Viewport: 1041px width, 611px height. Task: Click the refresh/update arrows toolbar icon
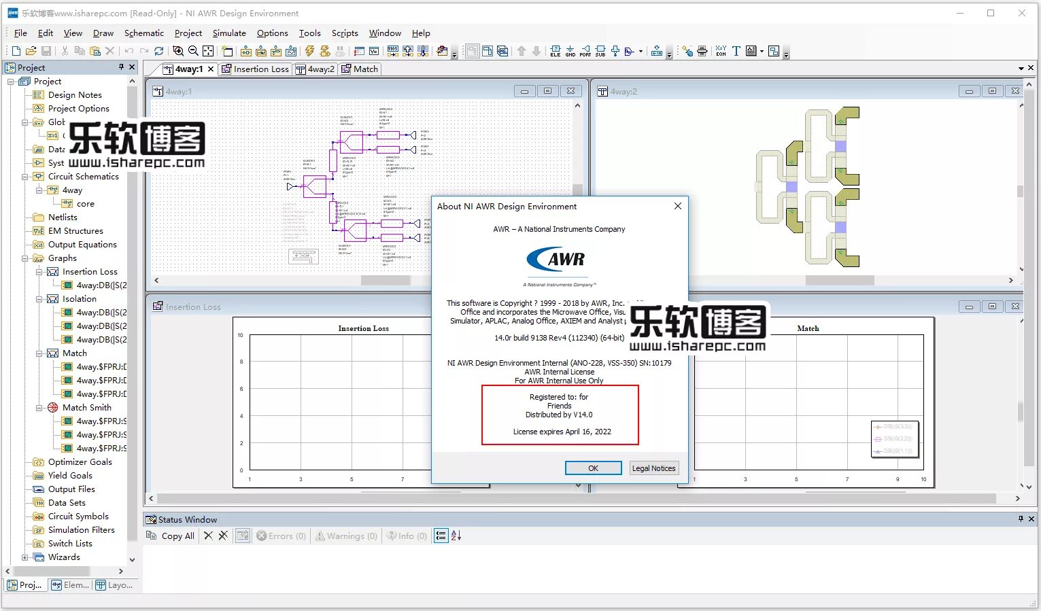(x=159, y=51)
